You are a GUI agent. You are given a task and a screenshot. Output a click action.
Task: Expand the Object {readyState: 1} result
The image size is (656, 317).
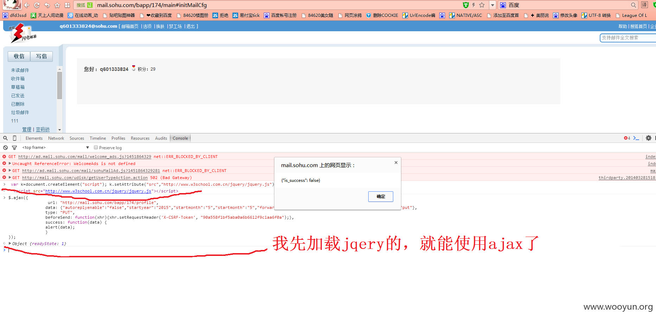click(x=10, y=243)
